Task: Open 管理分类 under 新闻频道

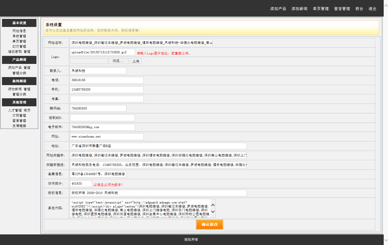Action: [19, 94]
